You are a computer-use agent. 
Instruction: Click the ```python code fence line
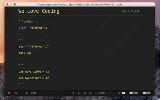coord(26,21)
